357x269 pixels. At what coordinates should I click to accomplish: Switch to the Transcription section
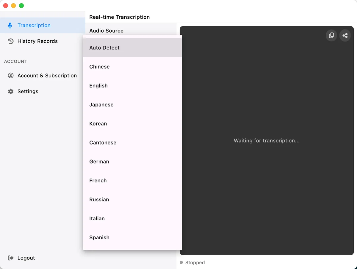(34, 25)
